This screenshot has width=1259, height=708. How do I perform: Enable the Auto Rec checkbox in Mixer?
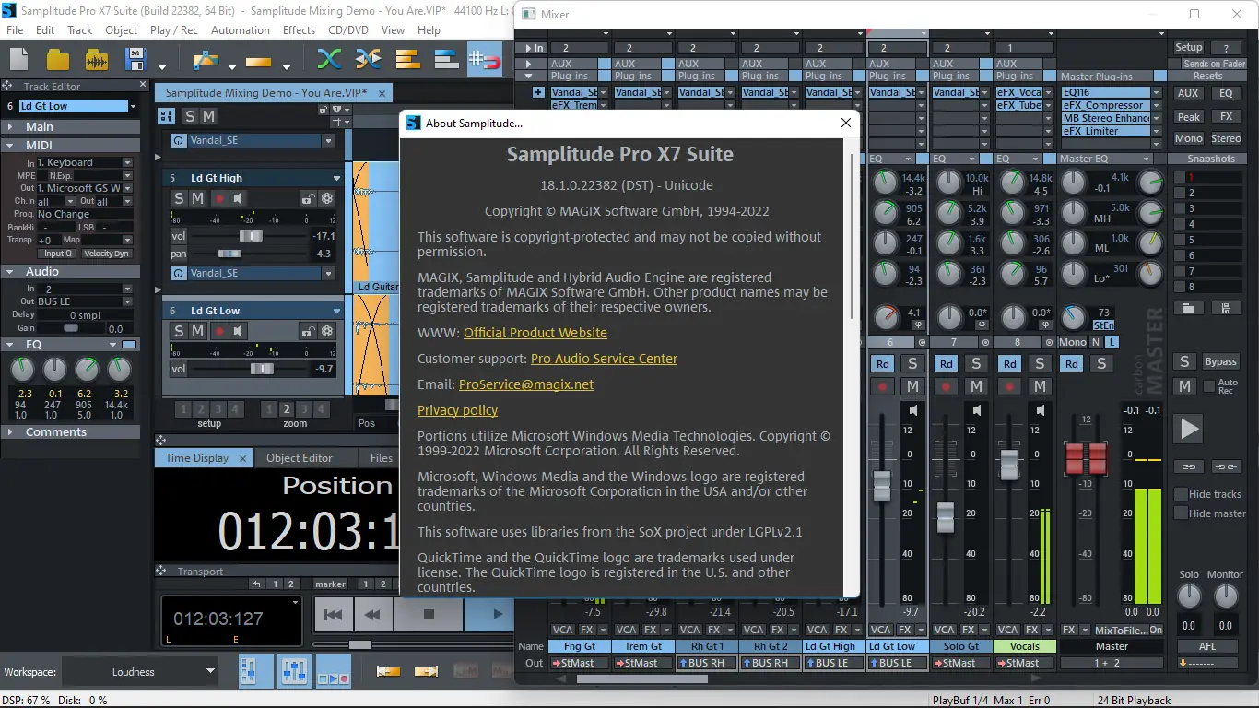pos(1208,386)
